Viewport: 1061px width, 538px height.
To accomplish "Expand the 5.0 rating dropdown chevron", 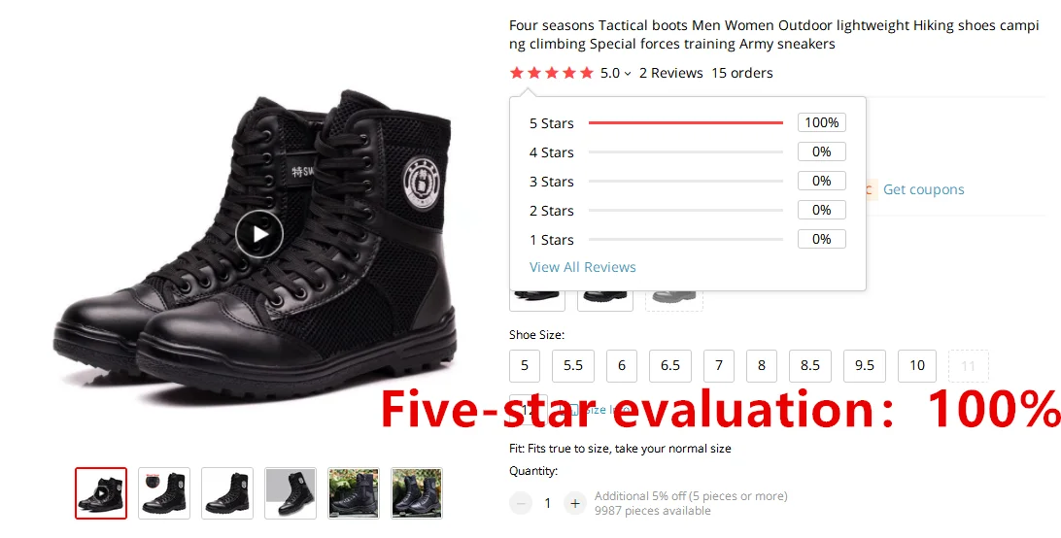I will pyautogui.click(x=628, y=73).
